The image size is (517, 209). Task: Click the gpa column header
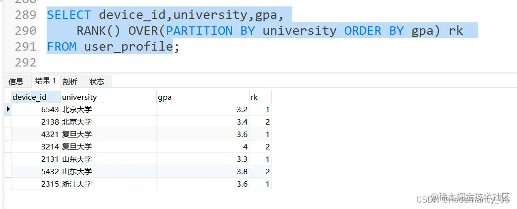[203, 97]
